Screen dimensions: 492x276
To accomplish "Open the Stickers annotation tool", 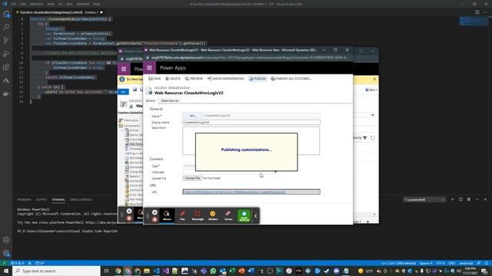I will (x=213, y=215).
